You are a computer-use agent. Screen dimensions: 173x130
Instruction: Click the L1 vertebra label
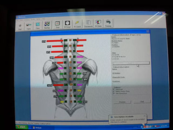tap(71, 90)
